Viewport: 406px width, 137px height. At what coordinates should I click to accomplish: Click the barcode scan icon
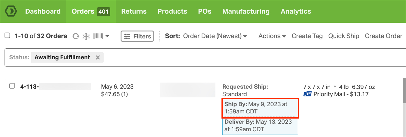98,36
